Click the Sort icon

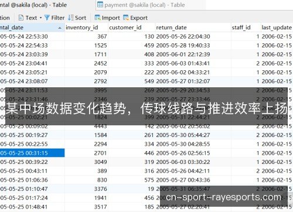71,18
